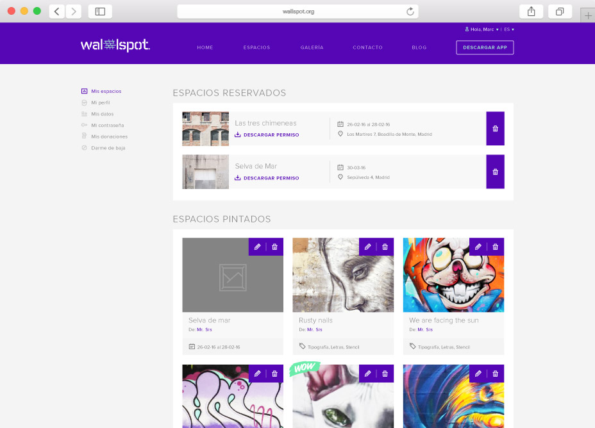Click the Safari share icon
The width and height of the screenshot is (595, 428).
pyautogui.click(x=531, y=12)
